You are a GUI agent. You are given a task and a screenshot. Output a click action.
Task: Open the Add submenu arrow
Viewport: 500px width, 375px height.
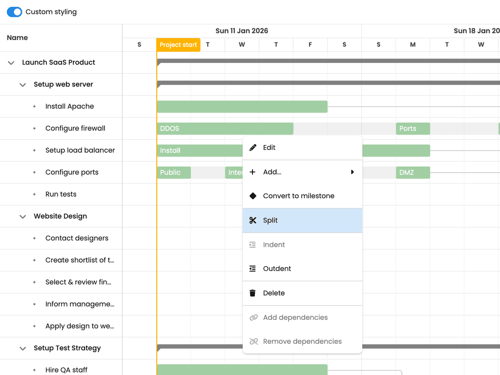[353, 172]
